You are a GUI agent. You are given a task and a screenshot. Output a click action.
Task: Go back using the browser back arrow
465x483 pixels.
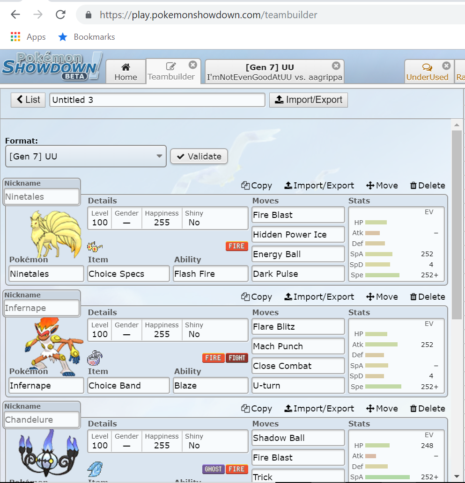[15, 14]
